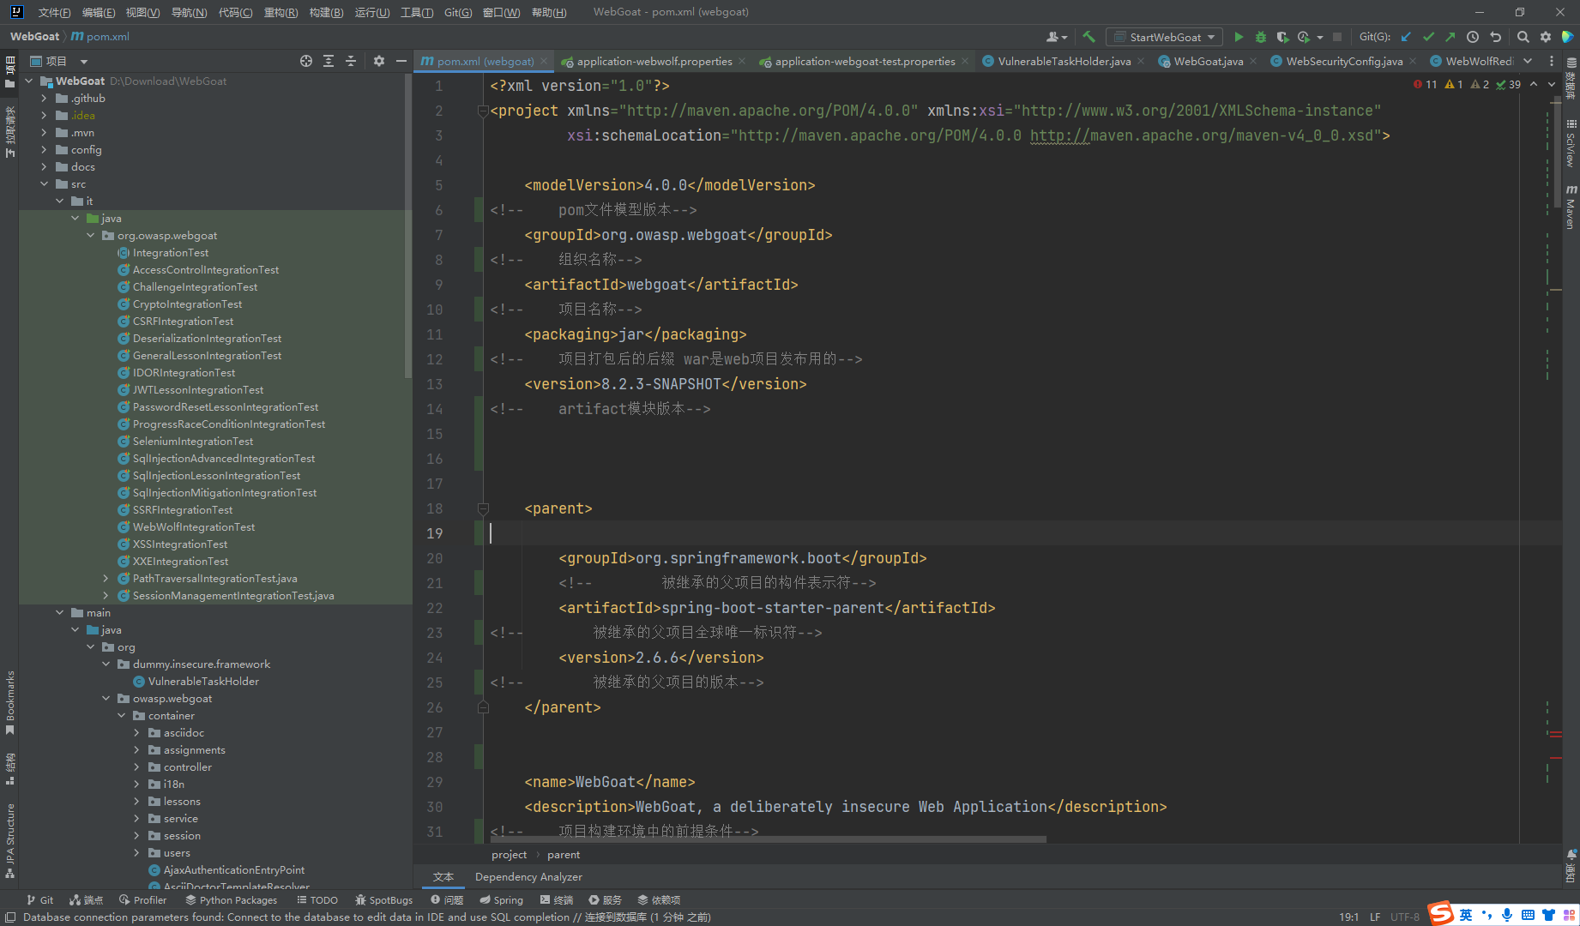This screenshot has width=1580, height=926.
Task: Switch to Dependency Analyzer tab
Action: 528,877
